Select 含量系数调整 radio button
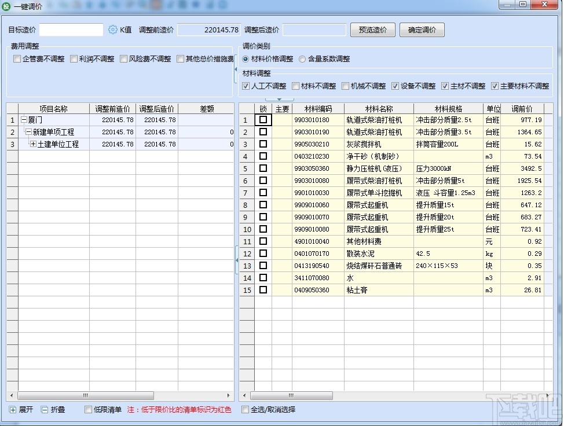The width and height of the screenshot is (564, 426). point(302,59)
